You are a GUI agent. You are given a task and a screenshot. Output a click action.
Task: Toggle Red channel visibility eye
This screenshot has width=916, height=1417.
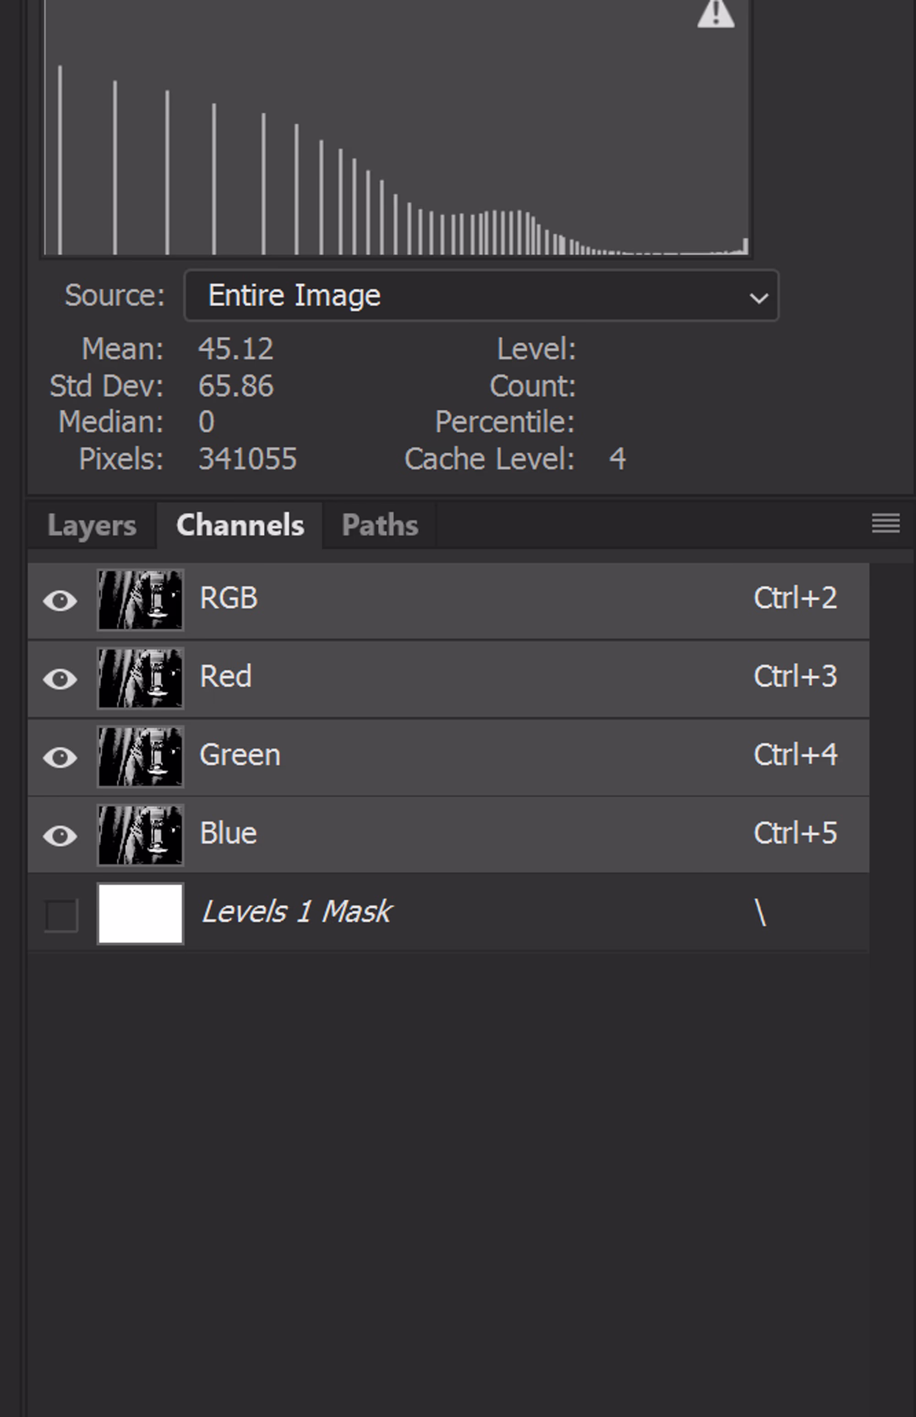60,679
